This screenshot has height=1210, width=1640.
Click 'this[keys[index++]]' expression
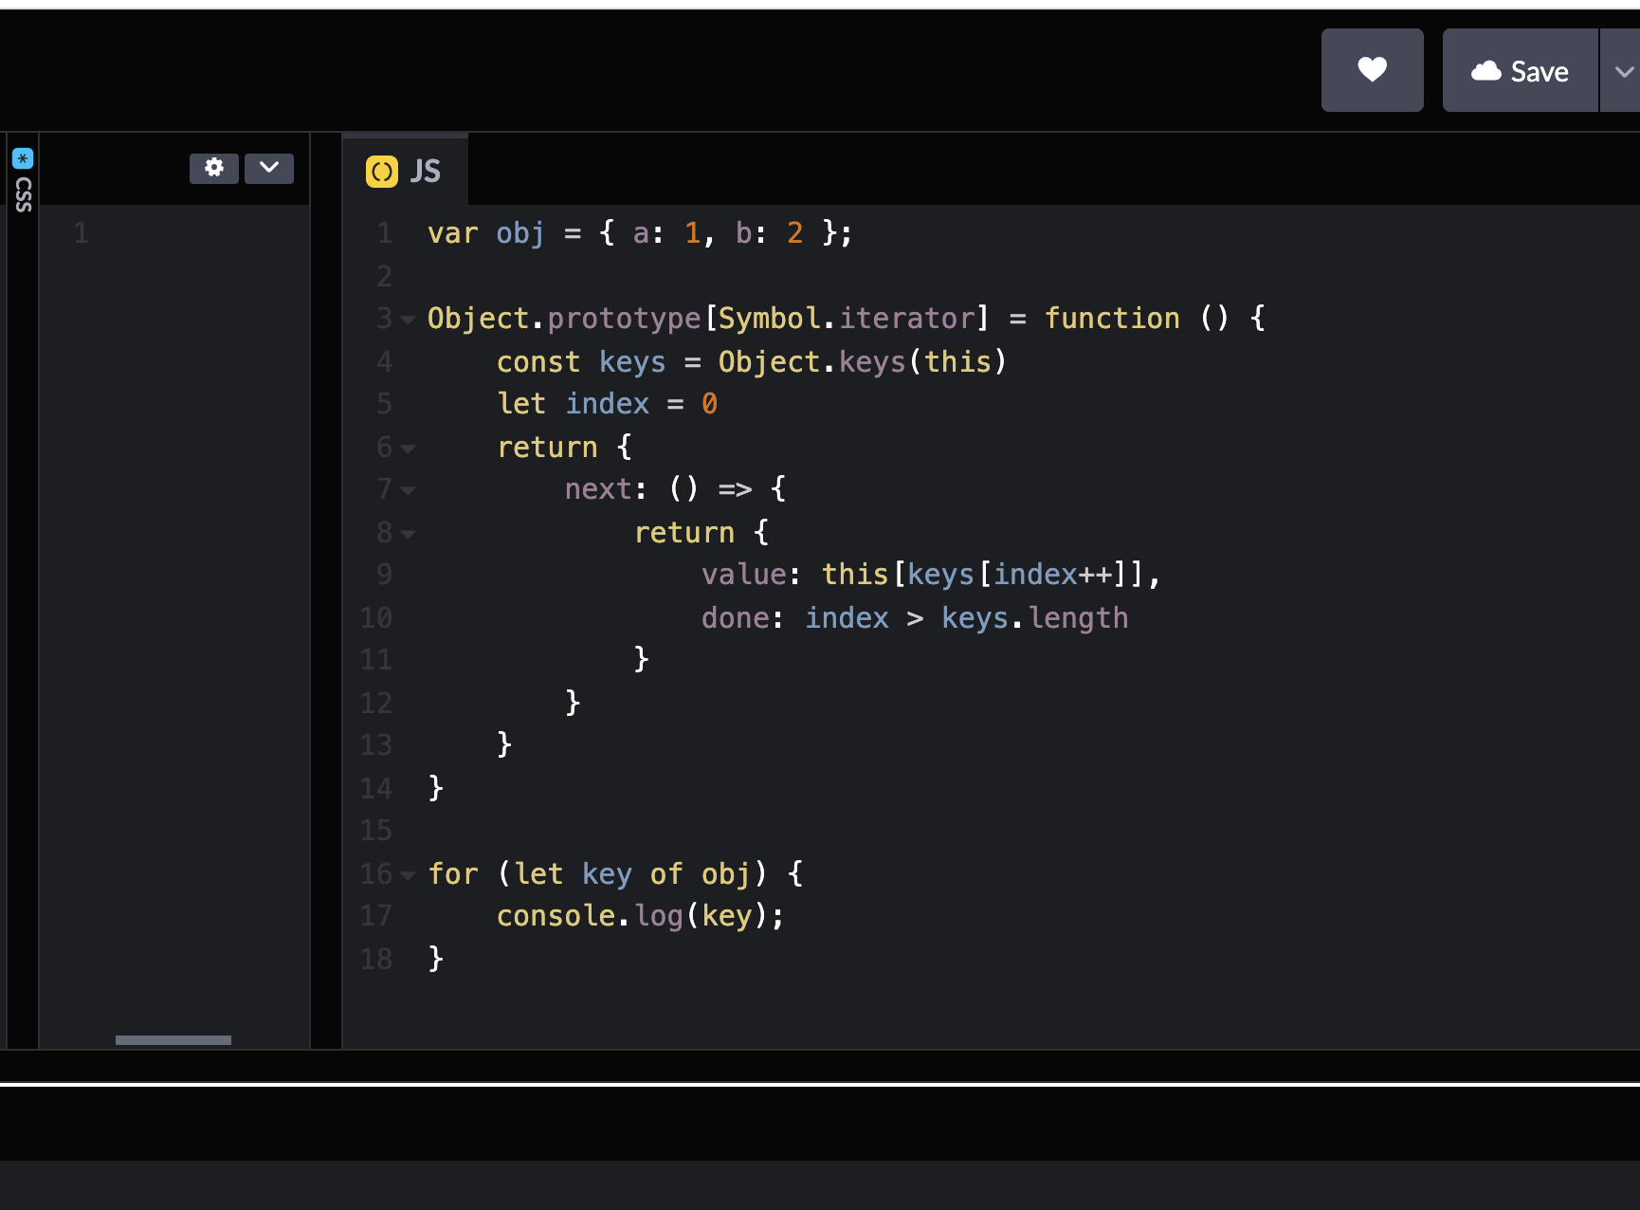point(983,575)
